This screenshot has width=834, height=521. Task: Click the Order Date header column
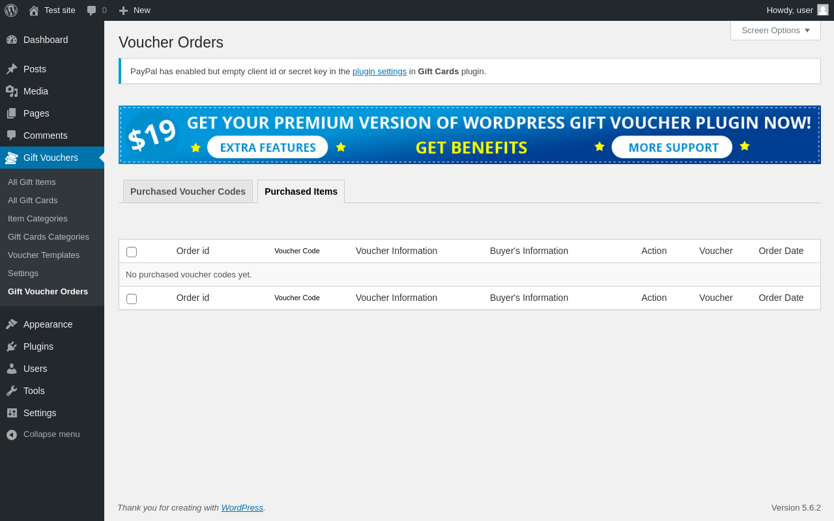tap(781, 251)
